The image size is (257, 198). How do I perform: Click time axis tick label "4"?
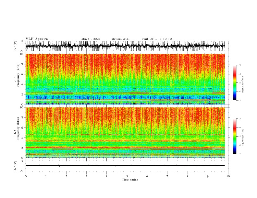(x=107, y=176)
